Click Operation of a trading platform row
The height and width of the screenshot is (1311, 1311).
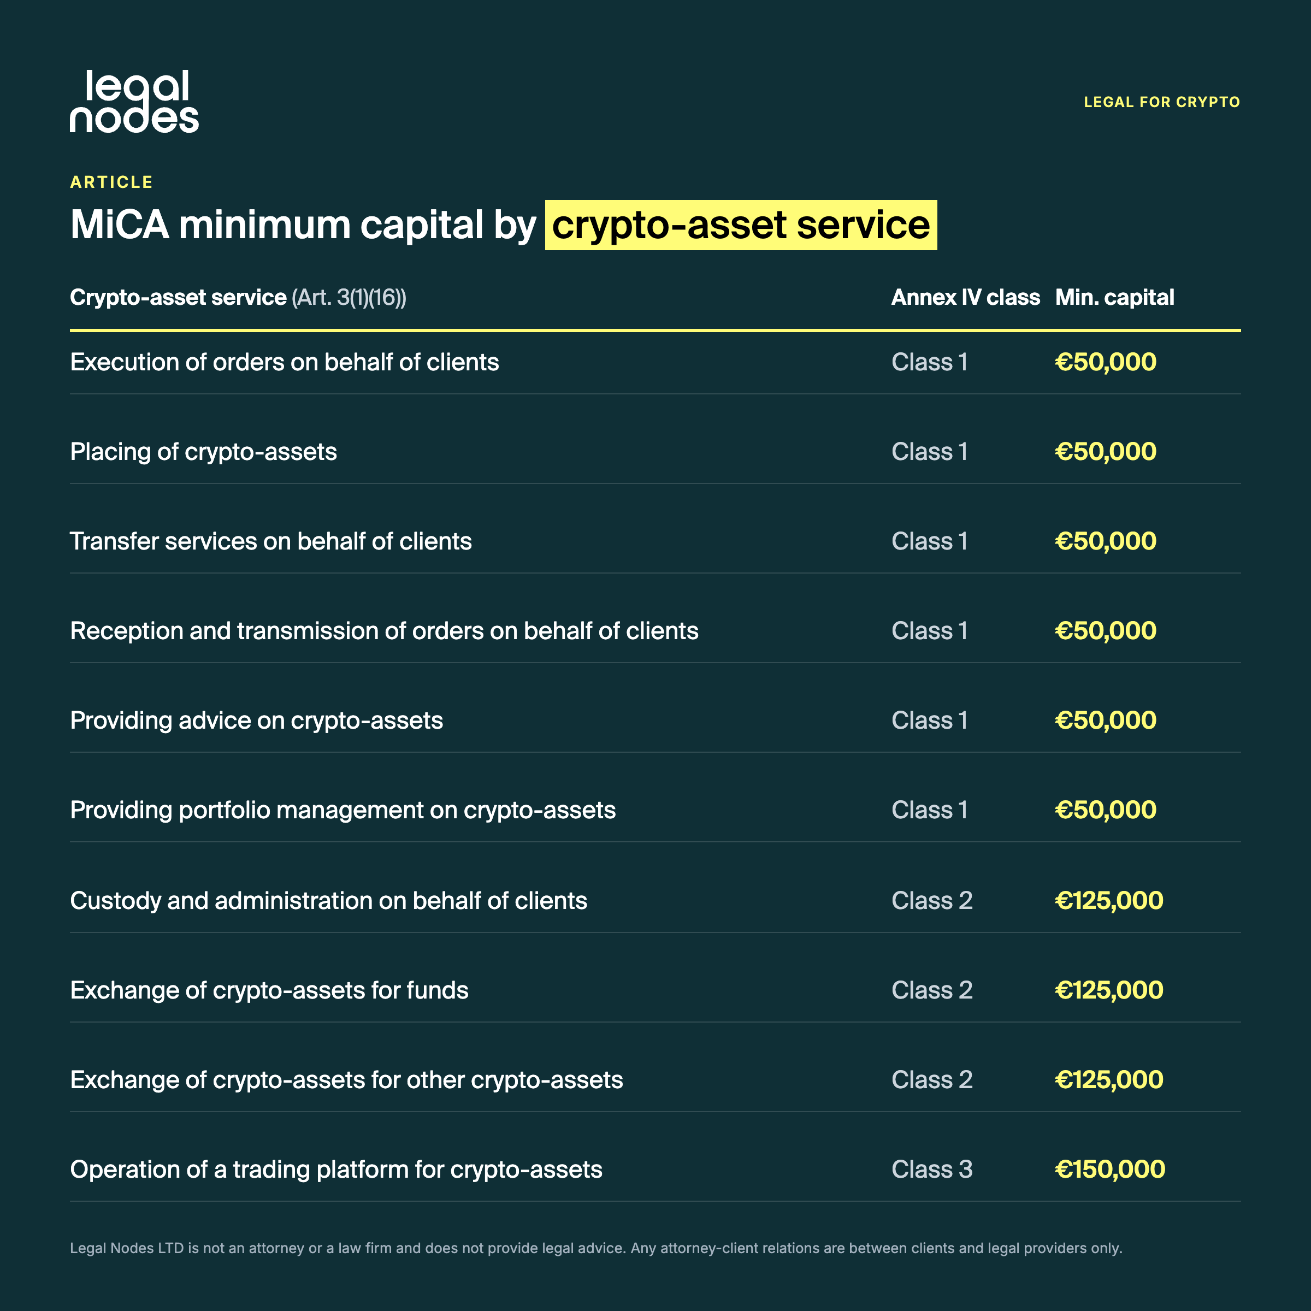[x=655, y=1169]
